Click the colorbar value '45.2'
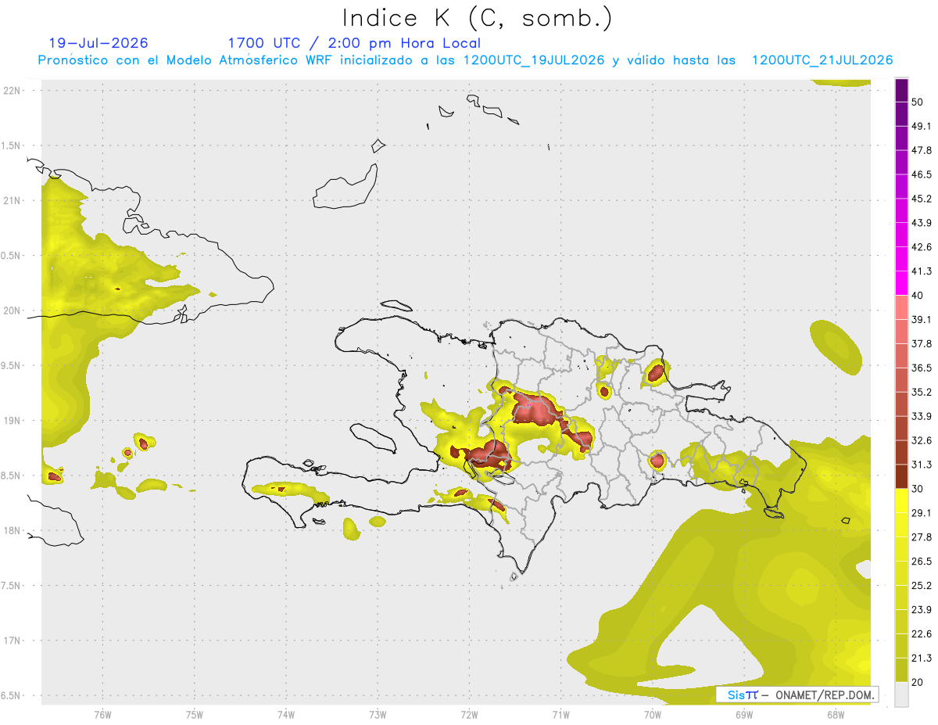The width and height of the screenshot is (938, 725). [922, 199]
